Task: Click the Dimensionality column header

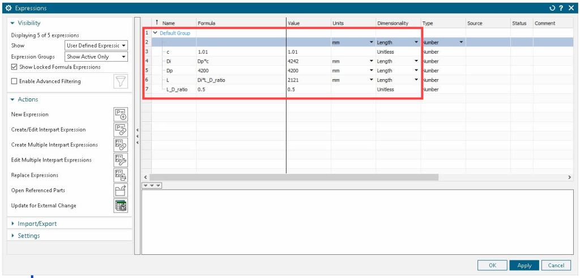Action: 393,23
